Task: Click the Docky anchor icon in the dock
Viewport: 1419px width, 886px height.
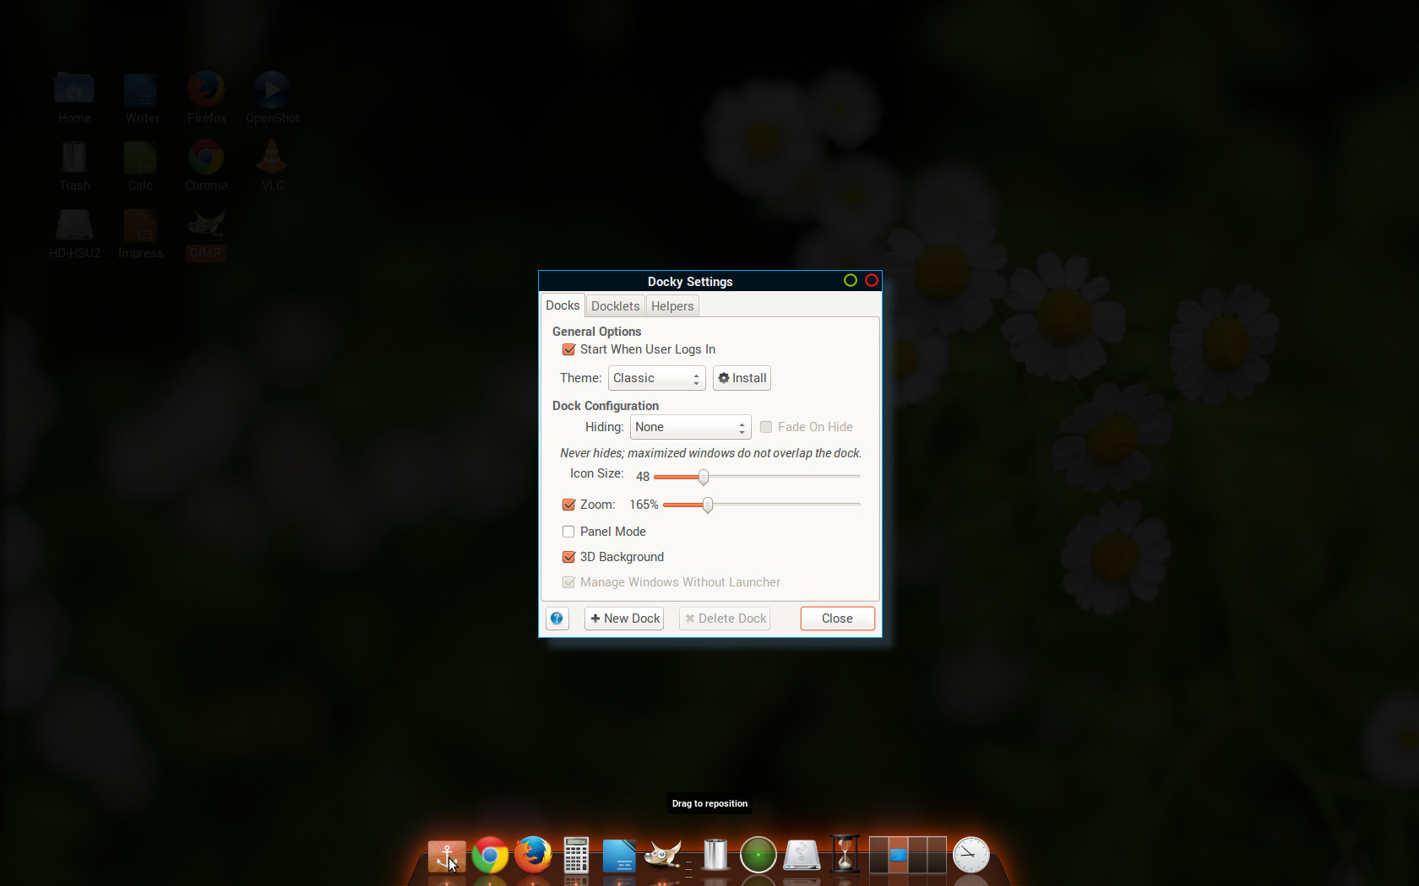Action: click(x=446, y=856)
